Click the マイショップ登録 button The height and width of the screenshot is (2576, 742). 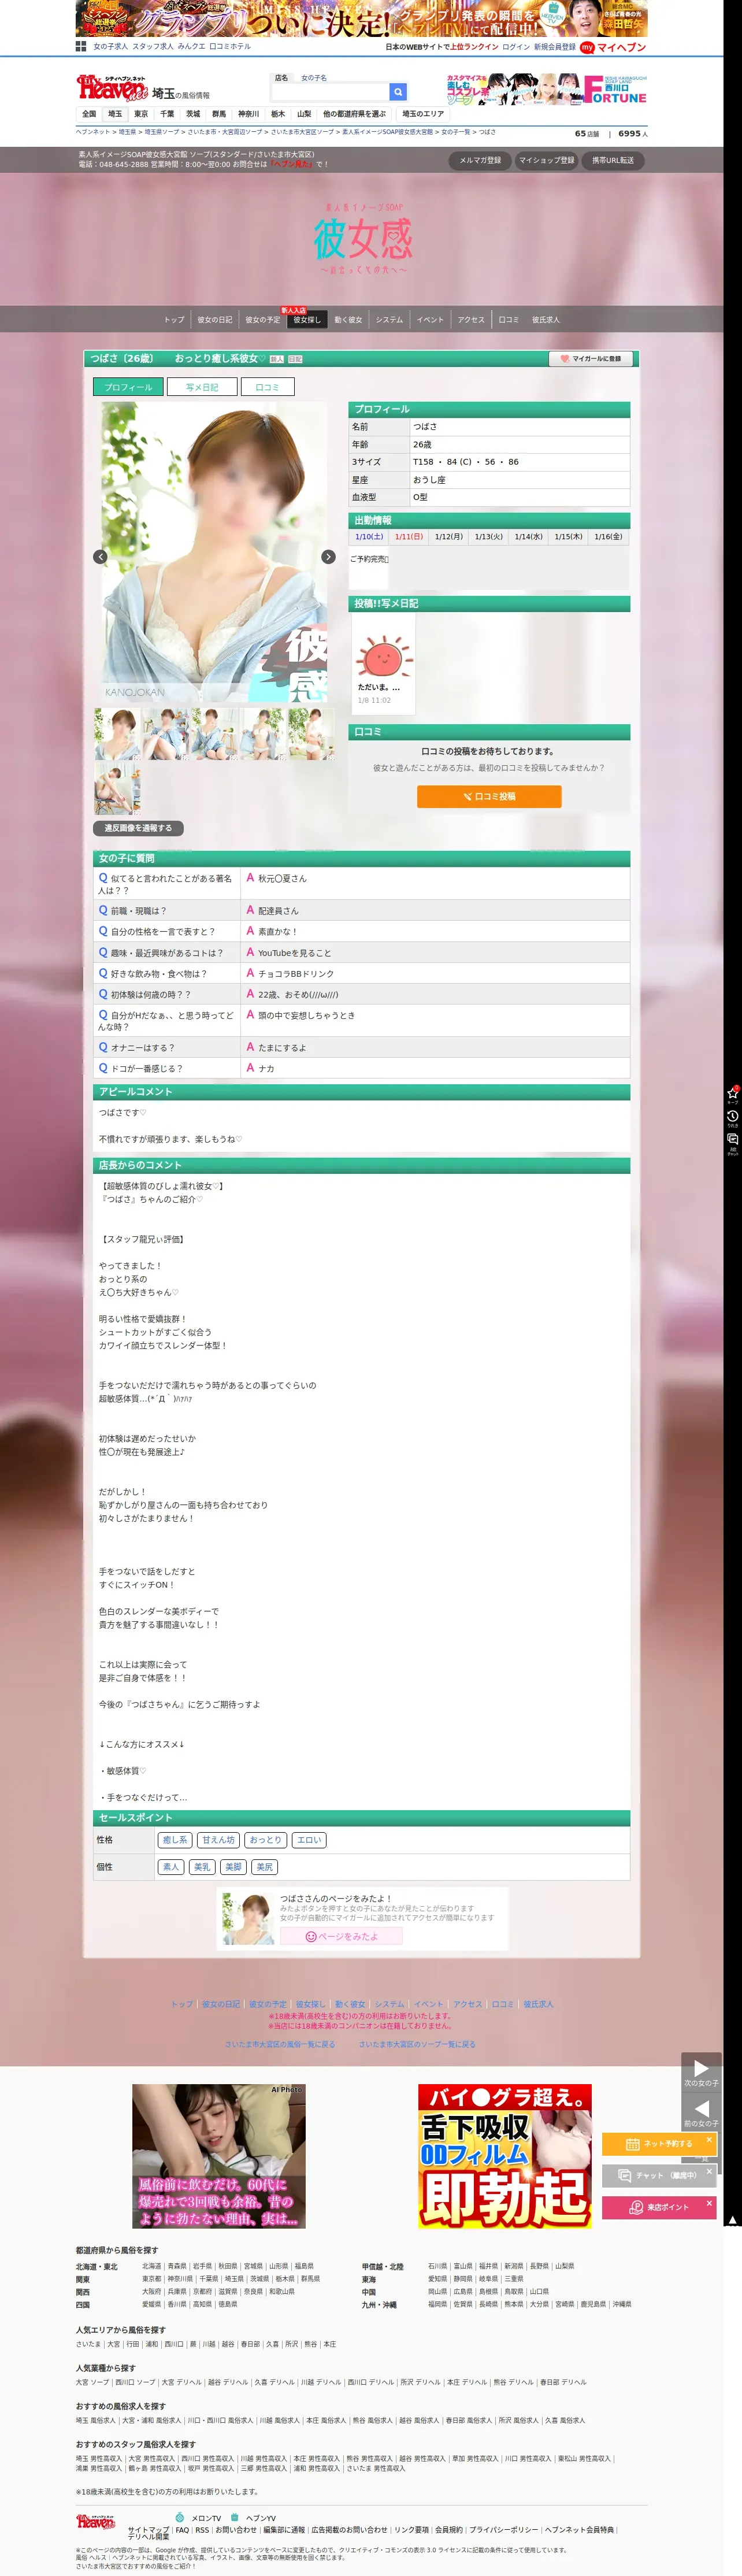[546, 160]
